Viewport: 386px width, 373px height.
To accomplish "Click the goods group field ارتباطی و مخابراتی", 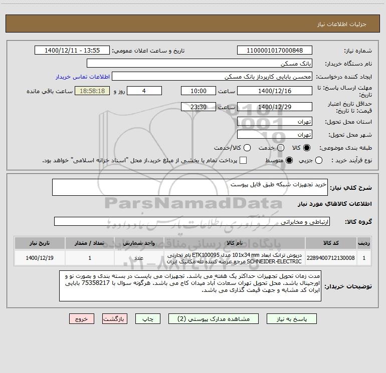I will pos(192,221).
